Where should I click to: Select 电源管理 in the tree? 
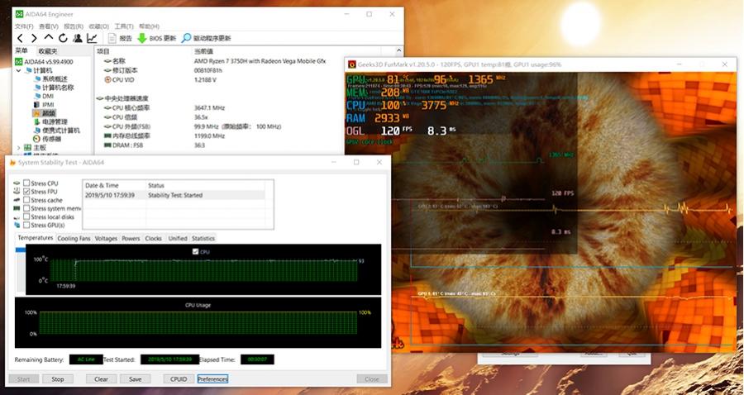pyautogui.click(x=50, y=121)
